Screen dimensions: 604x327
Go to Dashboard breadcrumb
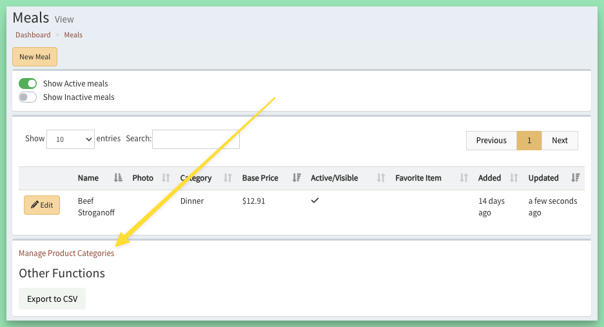33,35
